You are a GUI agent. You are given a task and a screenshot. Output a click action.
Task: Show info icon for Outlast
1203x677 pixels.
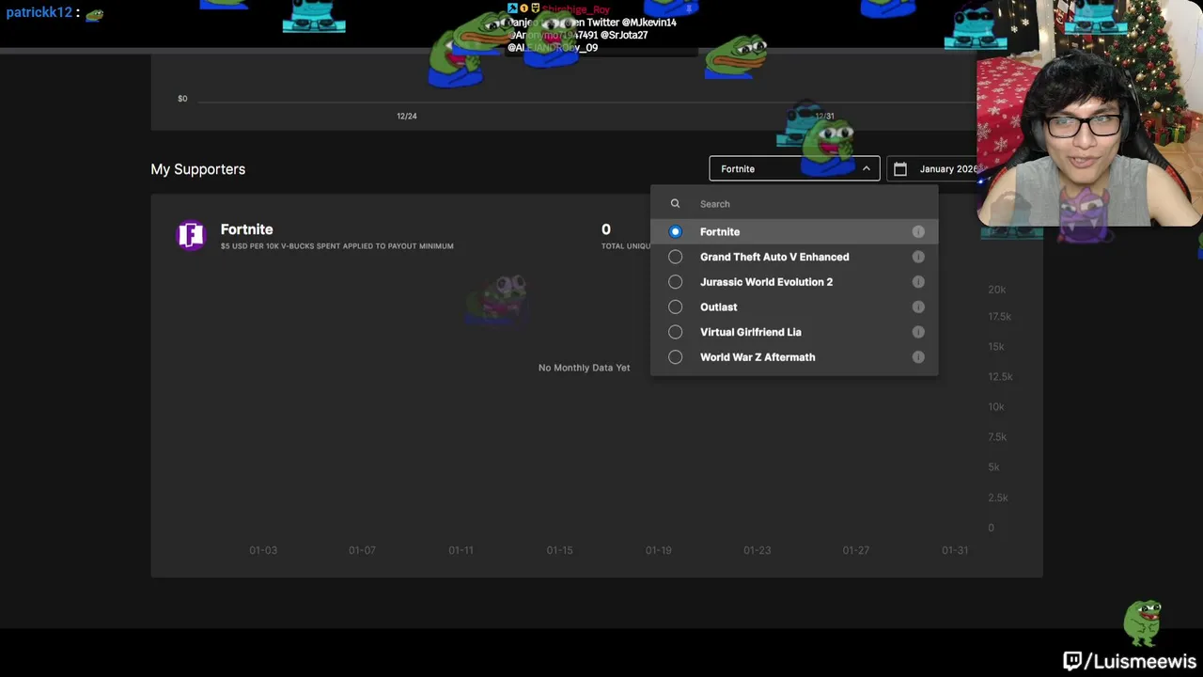[x=918, y=307]
